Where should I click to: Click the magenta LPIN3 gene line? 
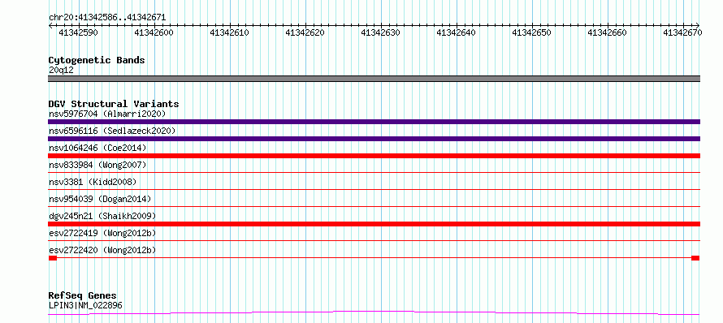pos(374,313)
